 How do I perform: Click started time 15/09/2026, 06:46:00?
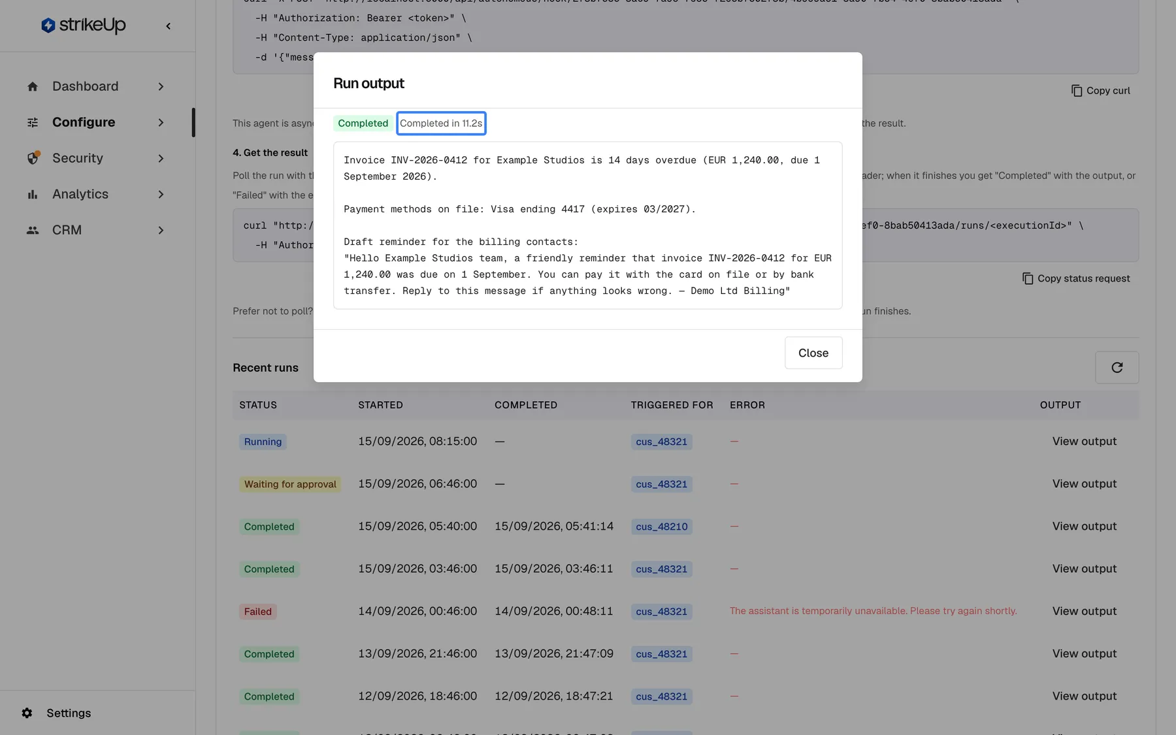(417, 484)
